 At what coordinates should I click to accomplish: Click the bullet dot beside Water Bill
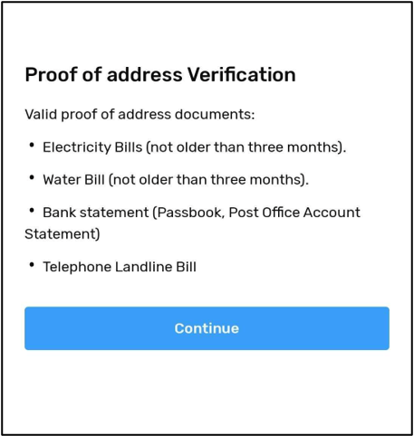(32, 178)
